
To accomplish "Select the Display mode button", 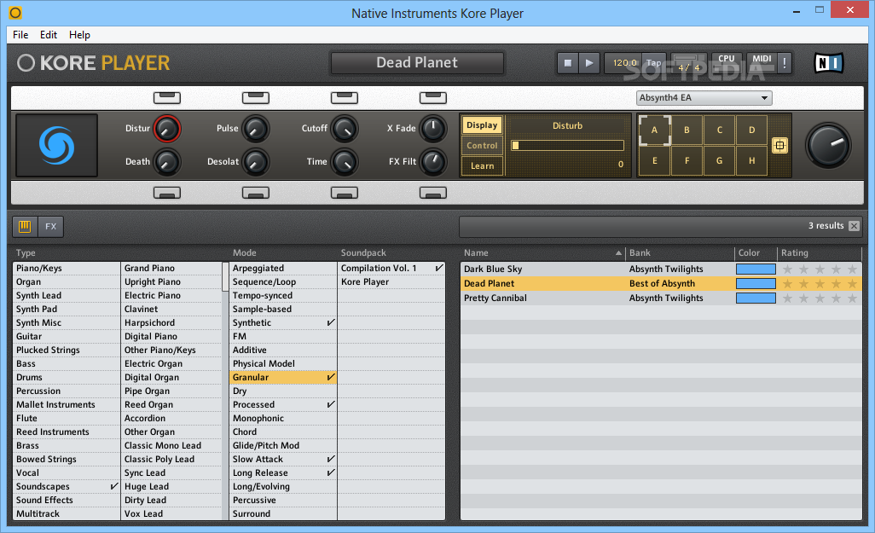I will [x=482, y=125].
